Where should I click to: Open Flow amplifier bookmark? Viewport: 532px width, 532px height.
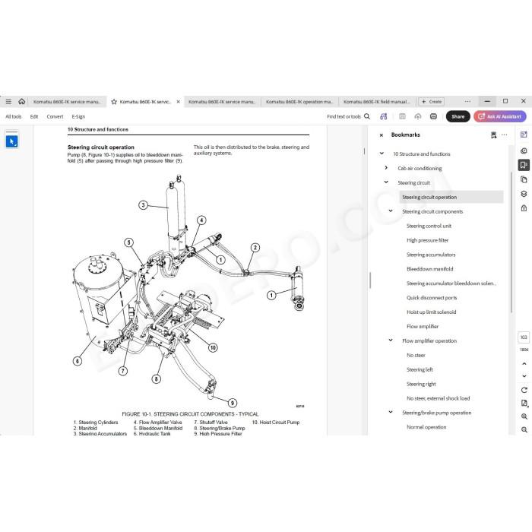tap(423, 326)
